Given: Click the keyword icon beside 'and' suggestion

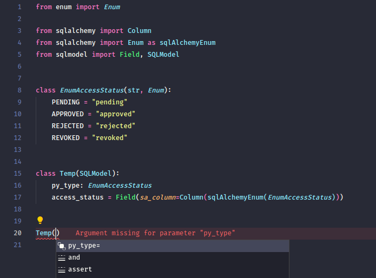Looking at the screenshot, I should tap(61, 257).
